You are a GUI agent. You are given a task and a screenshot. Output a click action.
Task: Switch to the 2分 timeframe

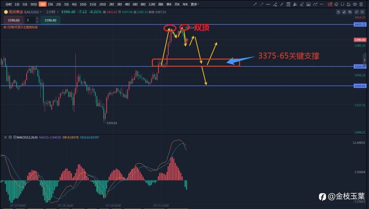tap(59, 4)
